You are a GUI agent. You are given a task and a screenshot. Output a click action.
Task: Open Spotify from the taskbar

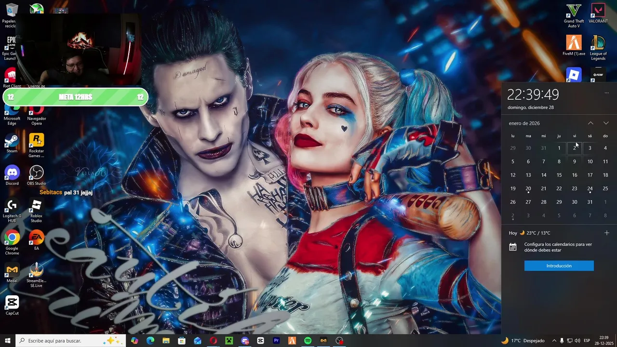pyautogui.click(x=308, y=341)
